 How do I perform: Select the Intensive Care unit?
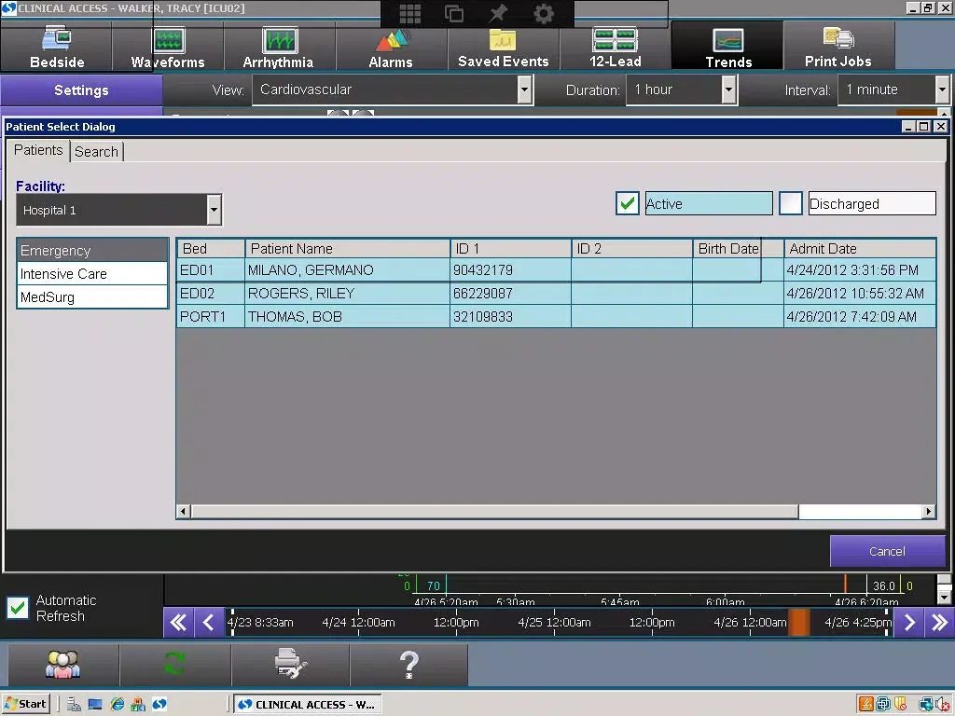[x=92, y=274]
